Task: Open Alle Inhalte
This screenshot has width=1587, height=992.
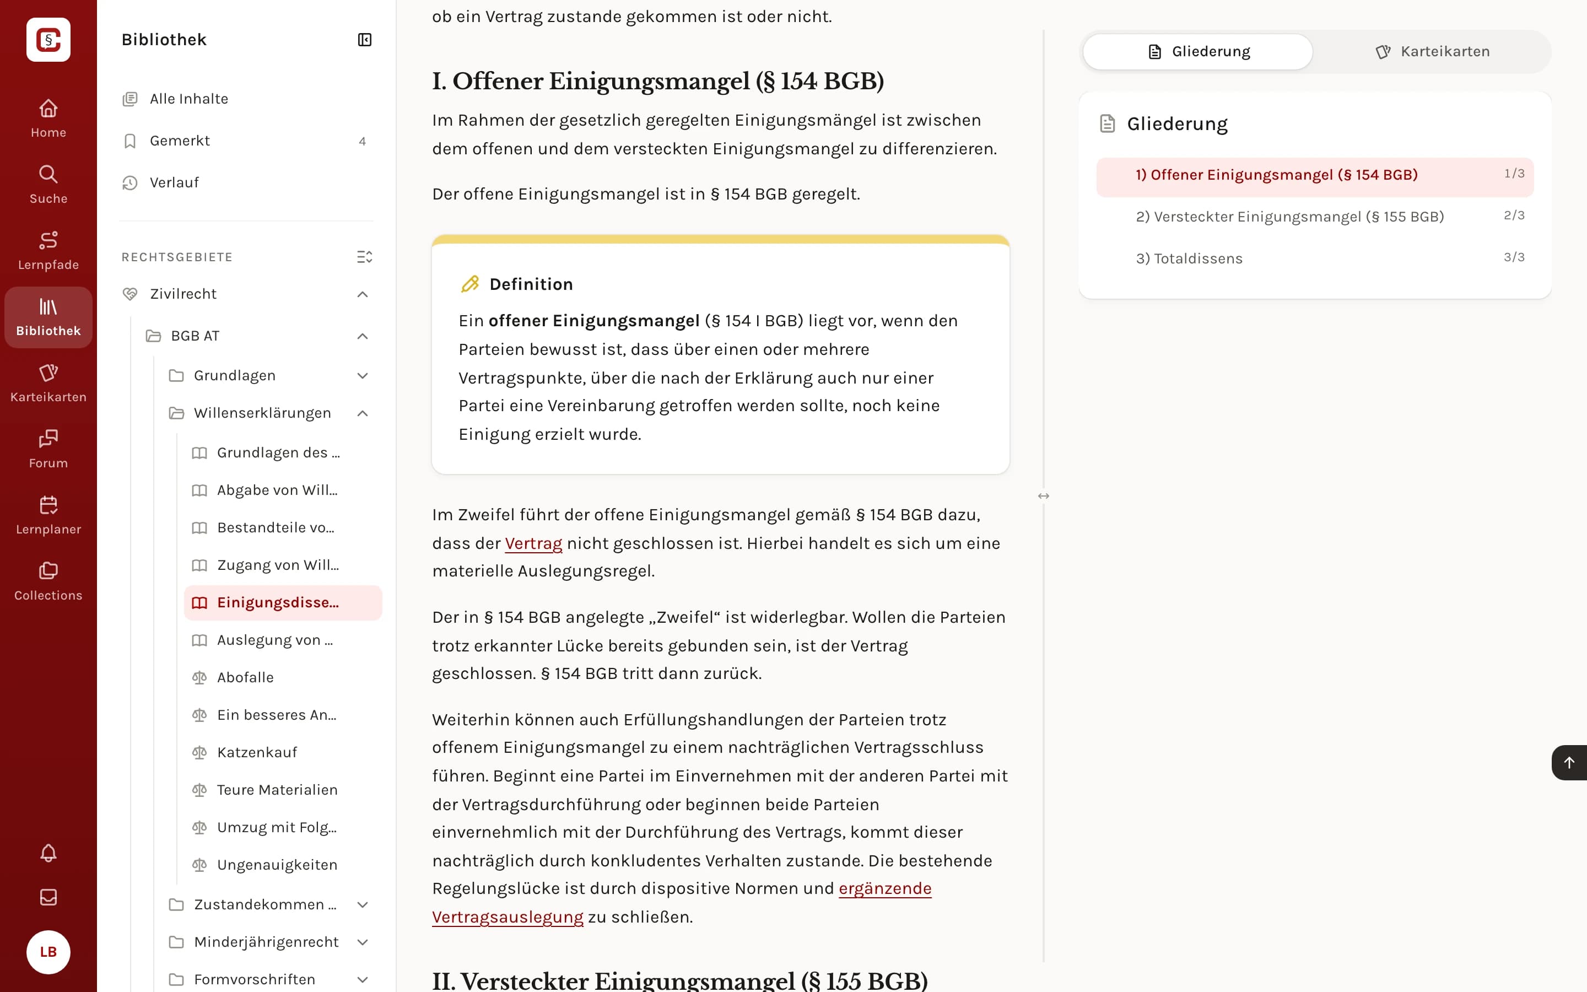Action: tap(246, 99)
